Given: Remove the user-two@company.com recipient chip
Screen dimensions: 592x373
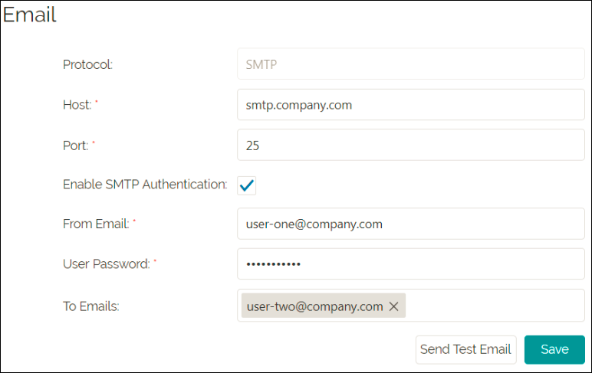Looking at the screenshot, I should tap(394, 306).
